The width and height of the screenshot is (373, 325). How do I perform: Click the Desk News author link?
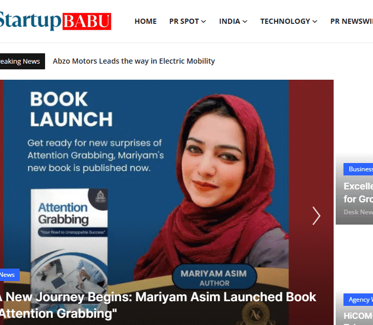[358, 212]
